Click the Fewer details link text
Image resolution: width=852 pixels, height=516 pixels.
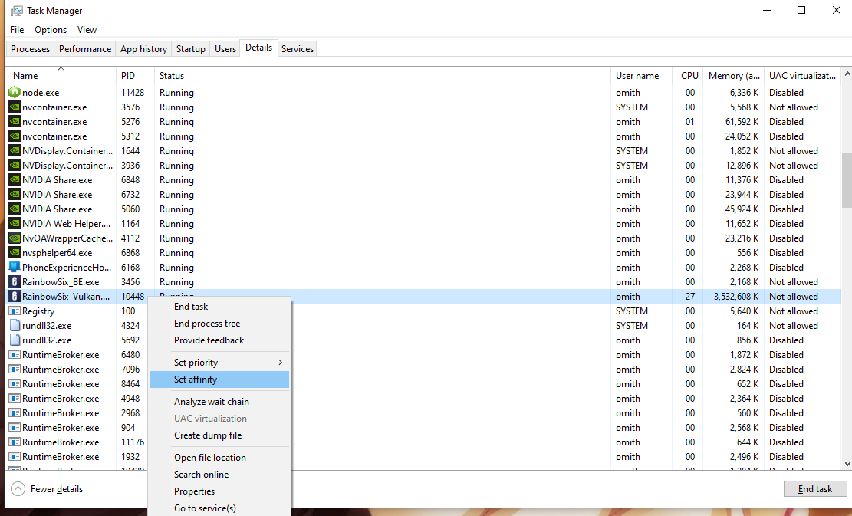click(x=57, y=489)
